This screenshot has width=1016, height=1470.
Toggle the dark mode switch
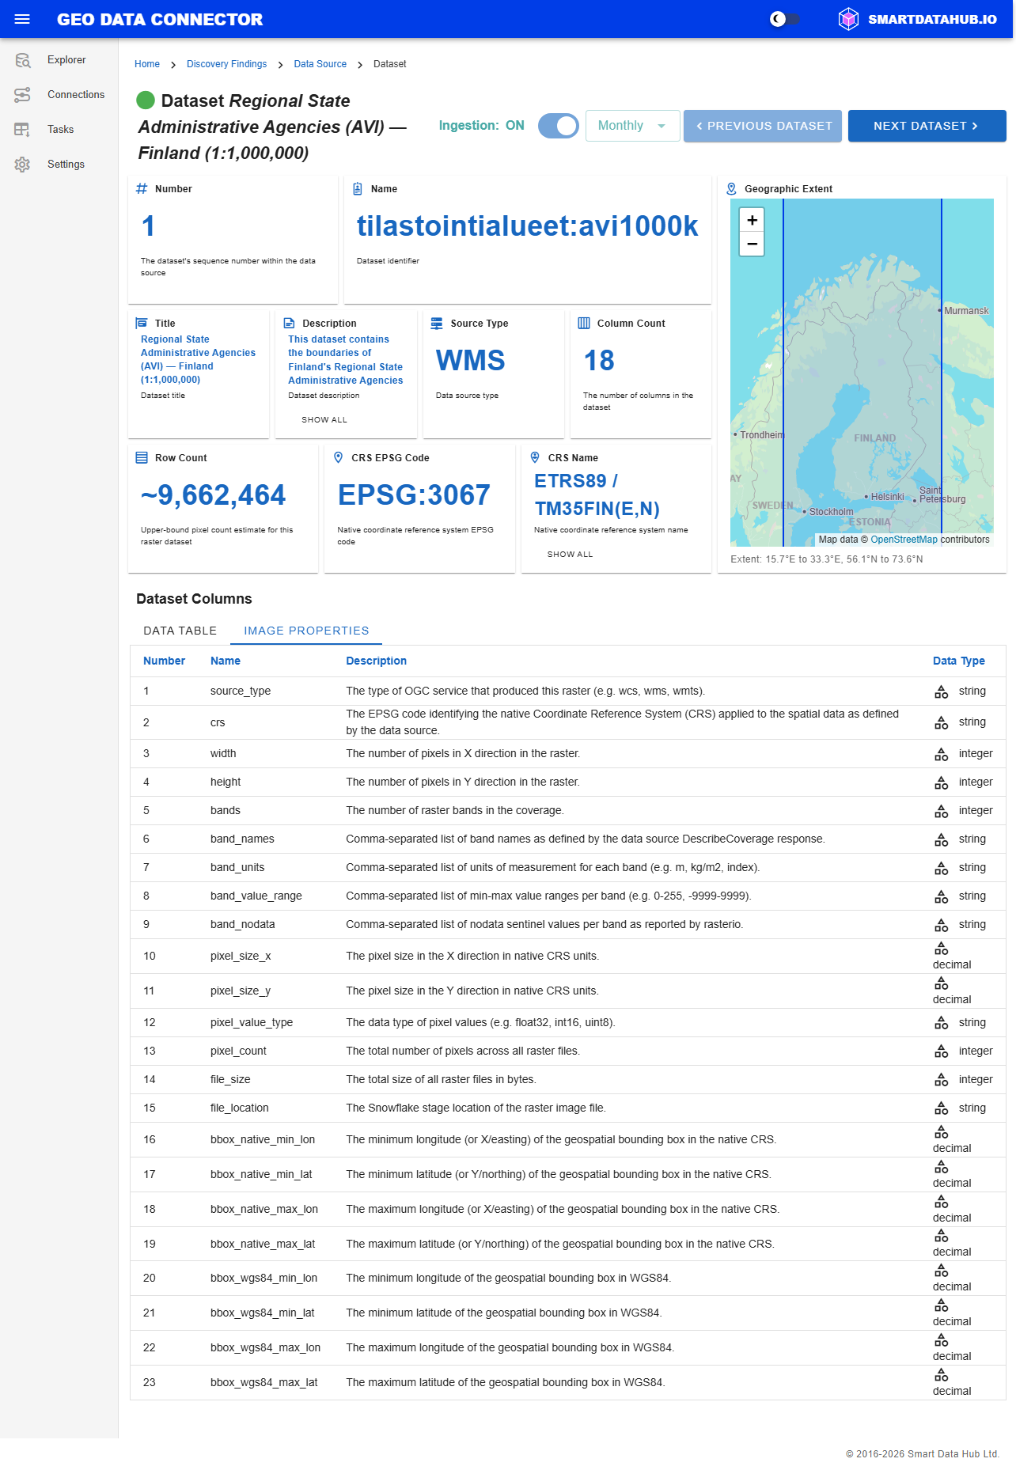pos(785,19)
